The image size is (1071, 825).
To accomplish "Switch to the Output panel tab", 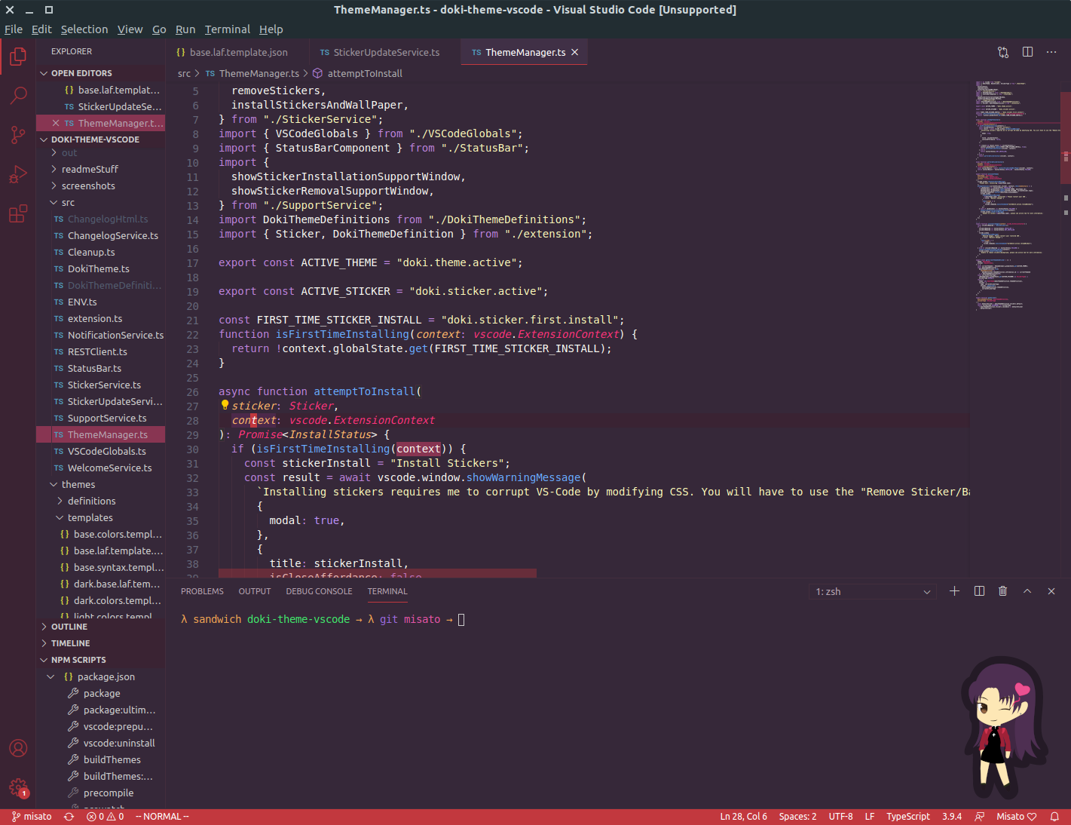I will 255,591.
